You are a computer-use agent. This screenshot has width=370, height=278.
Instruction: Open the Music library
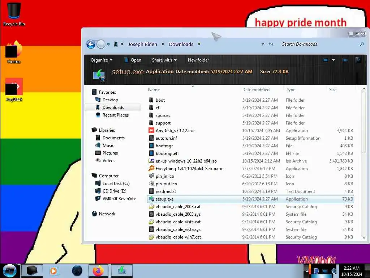pos(108,146)
